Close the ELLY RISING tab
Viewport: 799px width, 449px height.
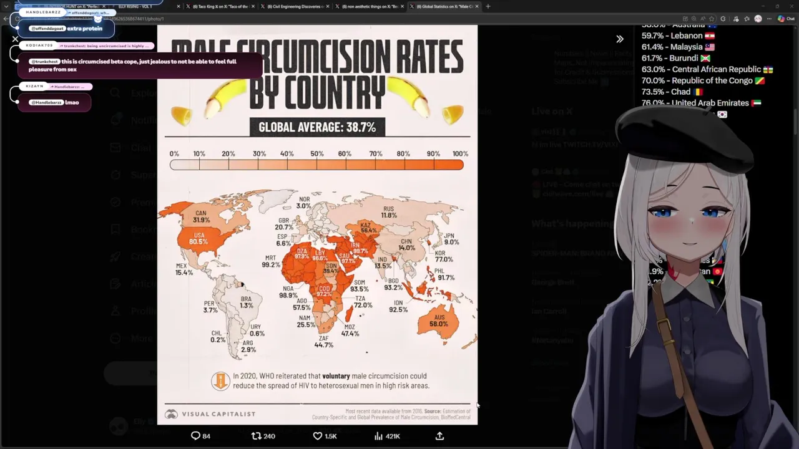tap(179, 6)
